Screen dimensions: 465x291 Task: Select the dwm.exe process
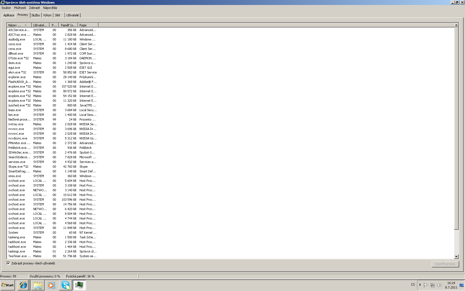(53, 63)
